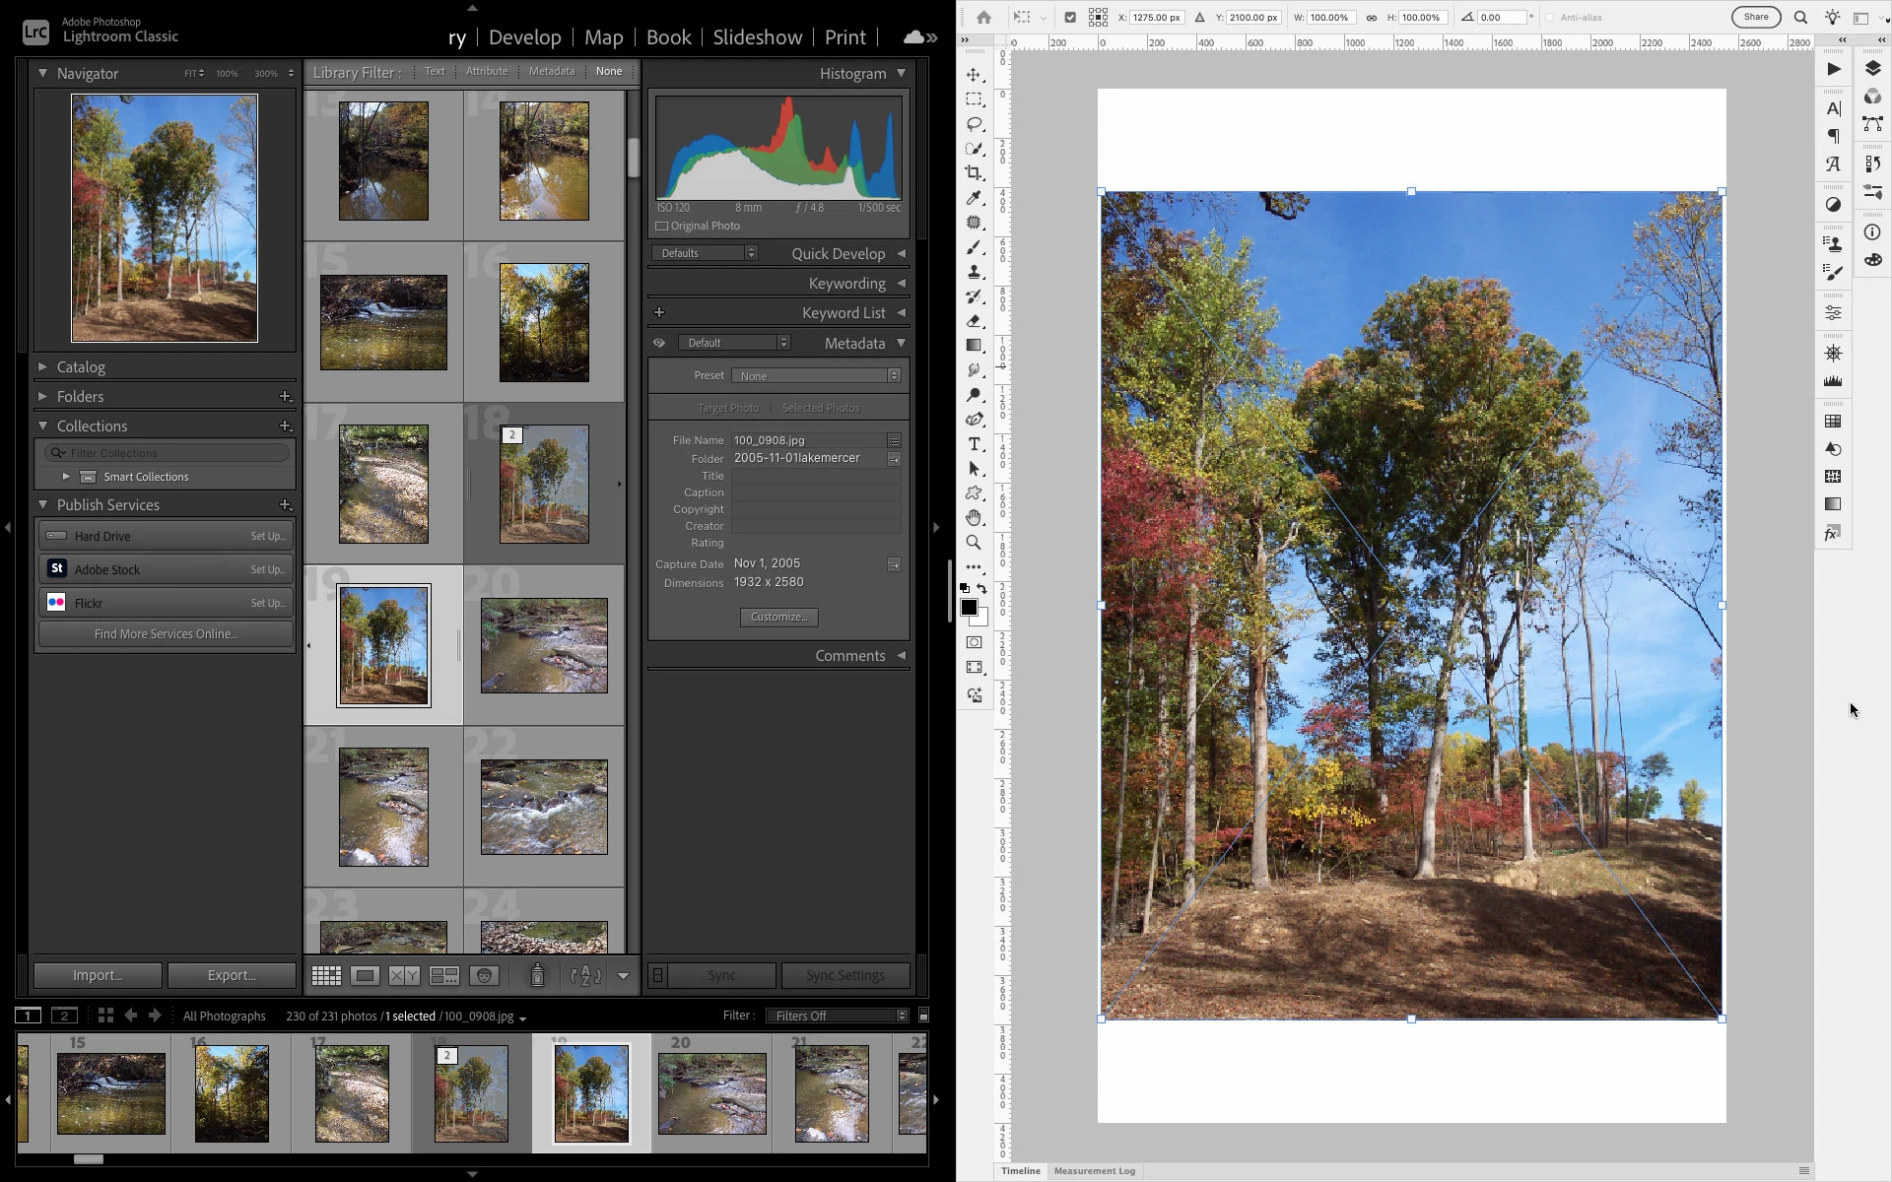This screenshot has height=1182, width=1892.
Task: Click the Import button
Action: 98,975
